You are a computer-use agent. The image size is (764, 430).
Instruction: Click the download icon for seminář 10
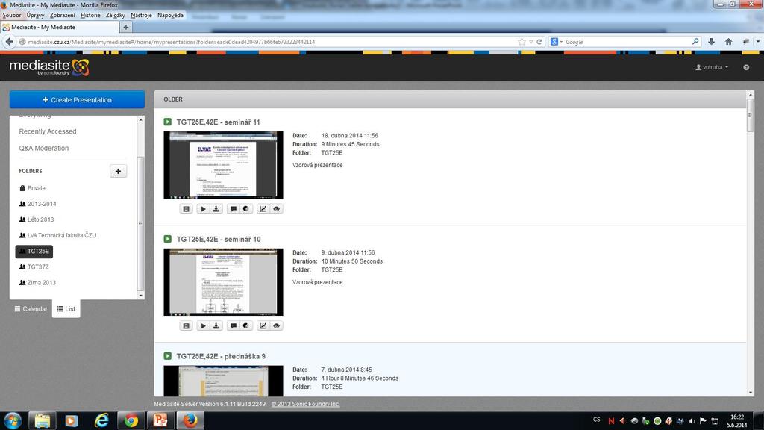tap(216, 325)
